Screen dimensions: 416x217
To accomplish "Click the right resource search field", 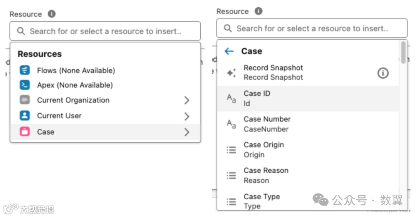I will [x=312, y=29].
